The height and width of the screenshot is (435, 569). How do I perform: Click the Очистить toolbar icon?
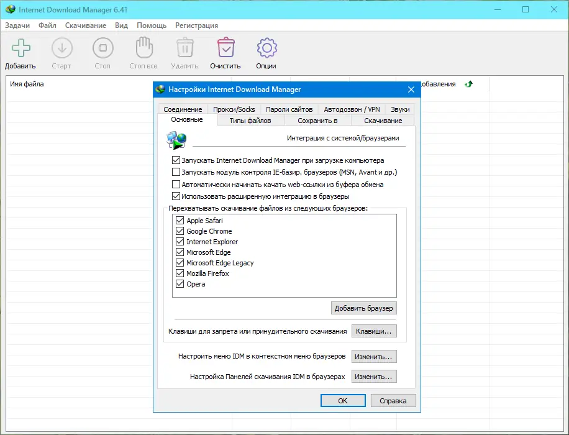click(x=225, y=48)
